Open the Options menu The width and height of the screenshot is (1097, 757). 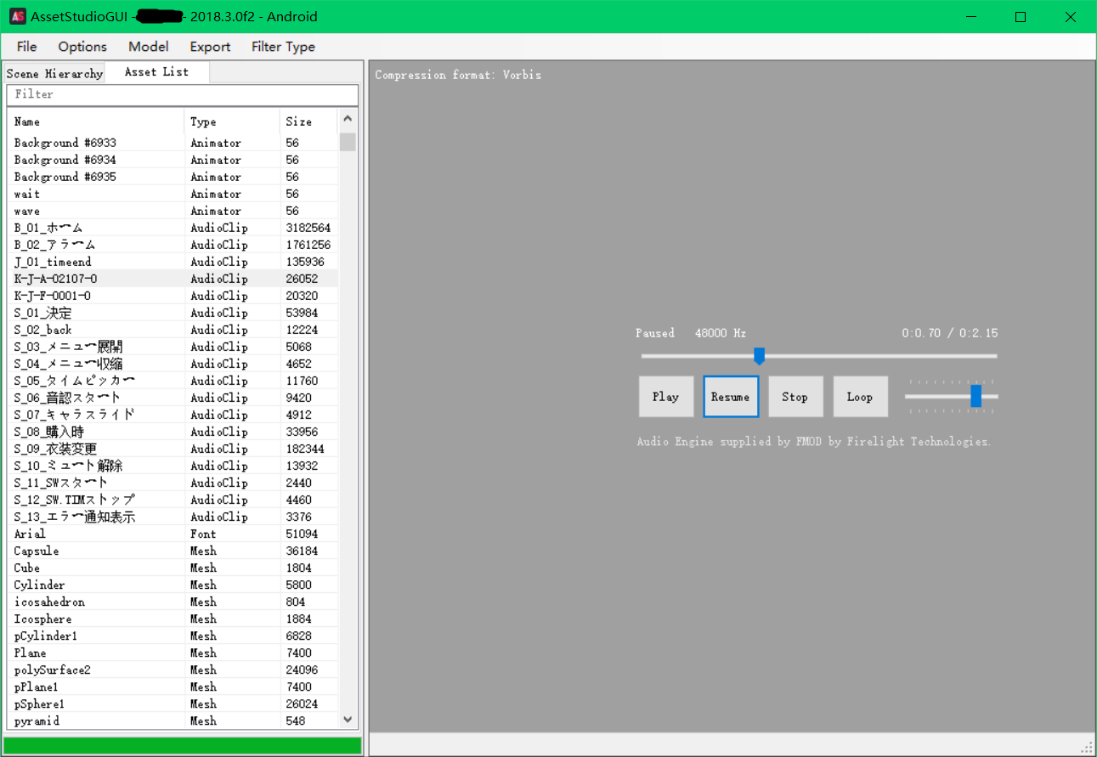pos(82,47)
